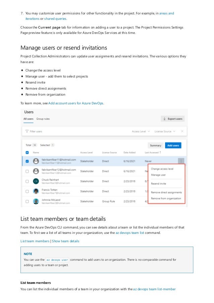Click Johnnie McLeod's profile picture
This screenshot has height=303, width=214.
pyautogui.click(x=36, y=201)
